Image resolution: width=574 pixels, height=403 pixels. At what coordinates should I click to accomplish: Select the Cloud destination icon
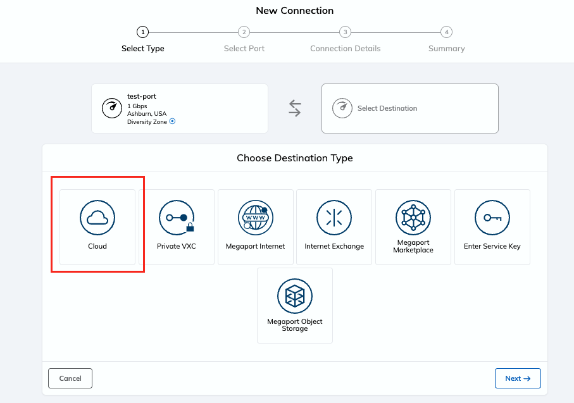[x=97, y=218]
